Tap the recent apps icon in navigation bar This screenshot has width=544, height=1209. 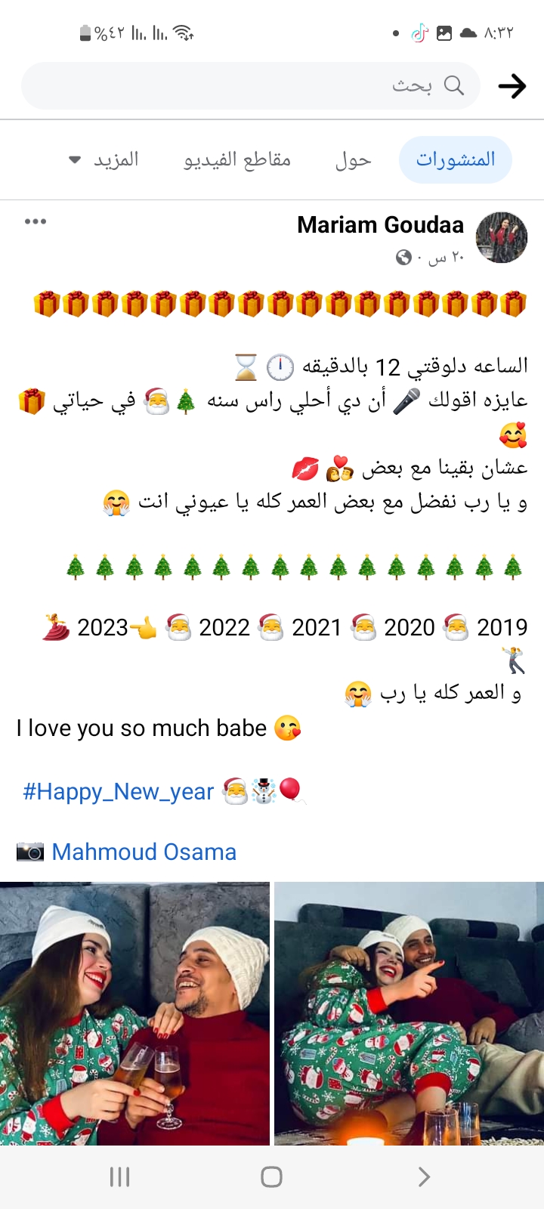tap(119, 1176)
